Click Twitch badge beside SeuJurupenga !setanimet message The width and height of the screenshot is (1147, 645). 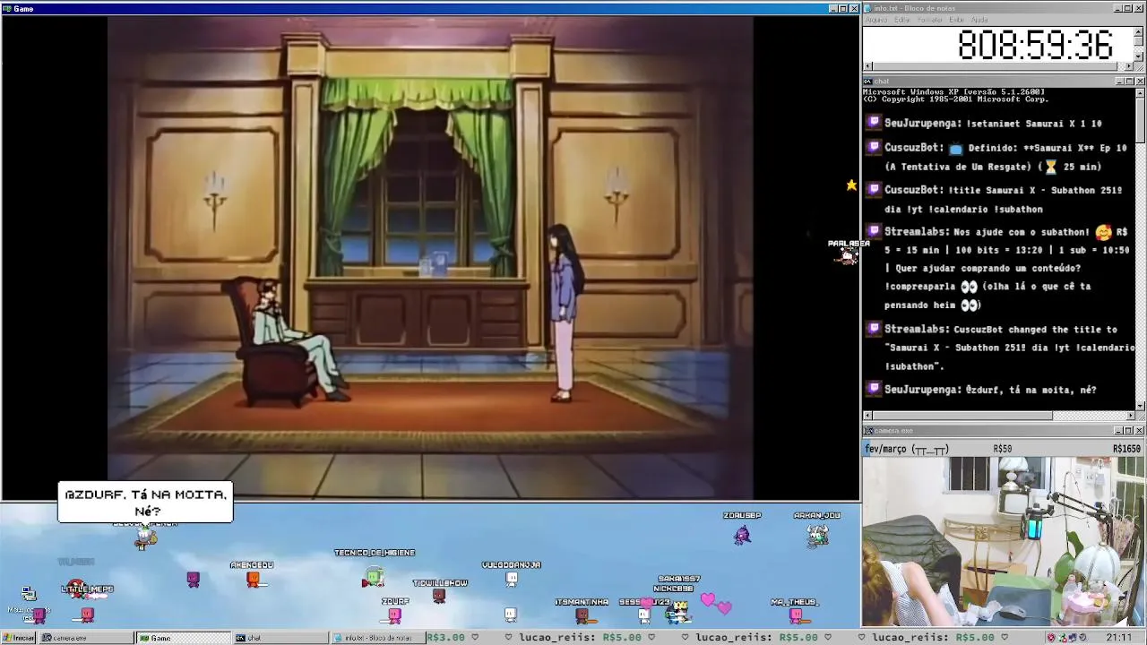pyautogui.click(x=874, y=123)
